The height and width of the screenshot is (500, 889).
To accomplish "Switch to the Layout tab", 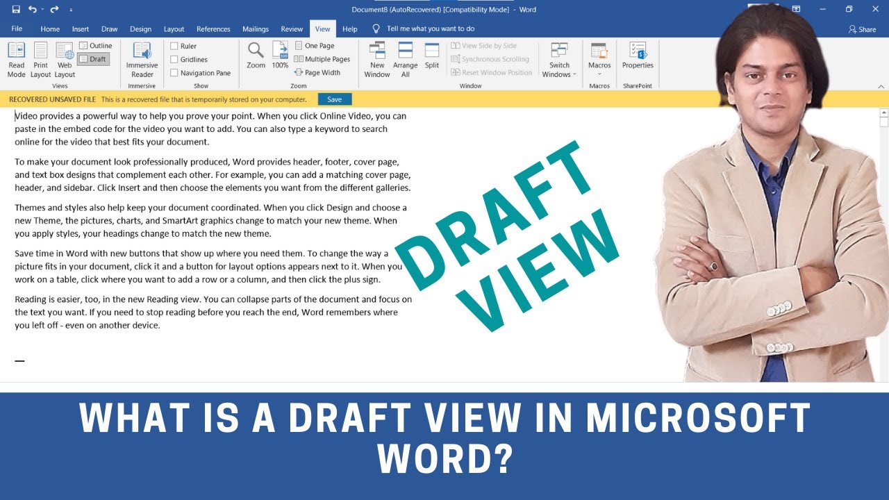I will click(x=174, y=29).
